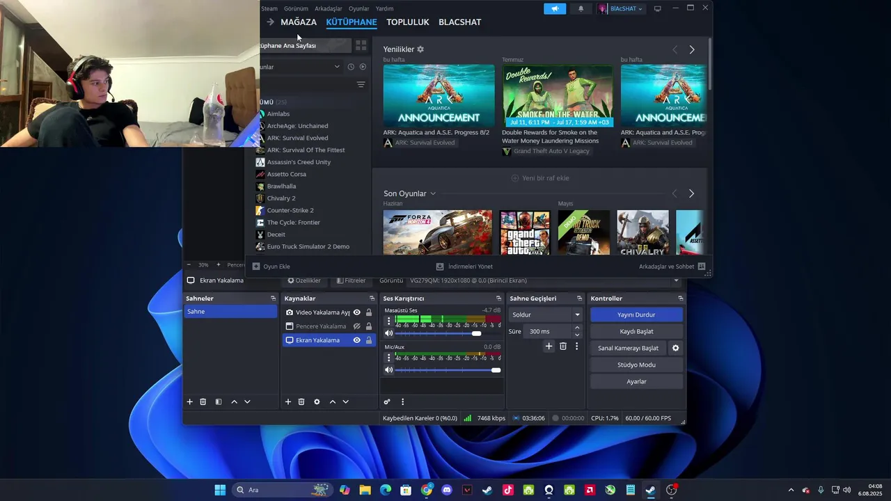The width and height of the screenshot is (891, 501).
Task: Open Arkadaşlar menu in Steam
Action: pyautogui.click(x=329, y=8)
